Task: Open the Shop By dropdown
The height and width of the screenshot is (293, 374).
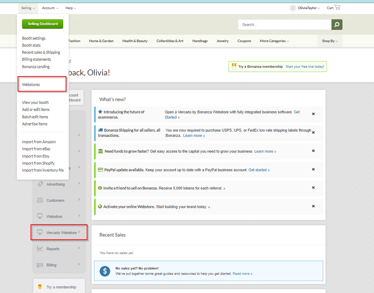Action: tap(330, 41)
